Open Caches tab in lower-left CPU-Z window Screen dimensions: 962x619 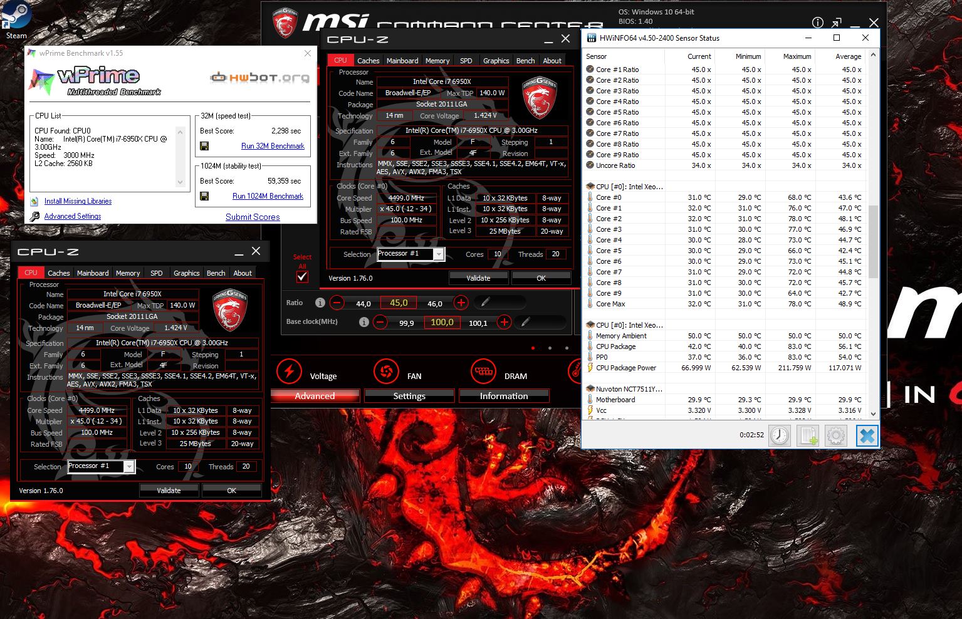coord(58,273)
